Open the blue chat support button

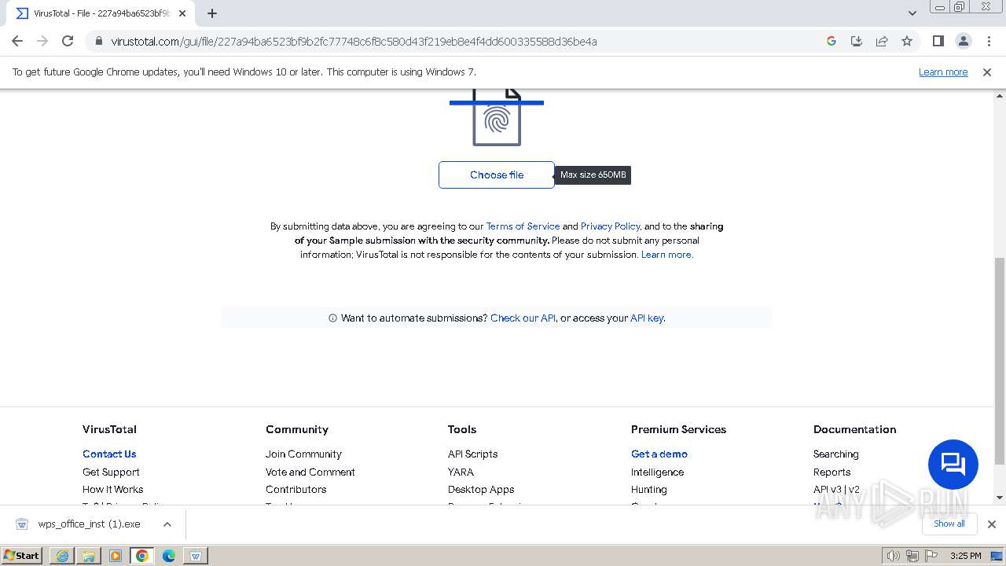tap(953, 464)
